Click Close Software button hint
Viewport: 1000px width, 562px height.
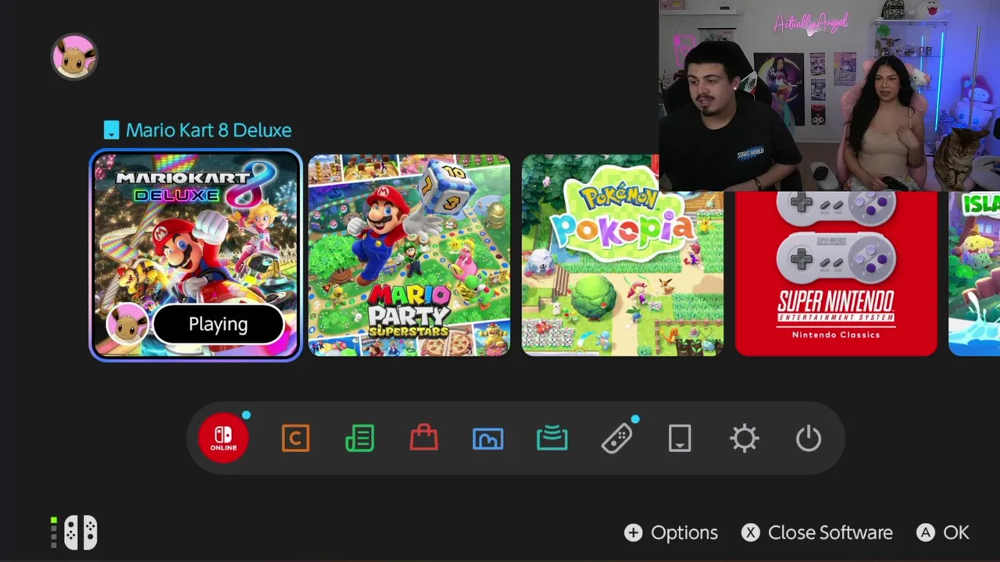coord(817,532)
